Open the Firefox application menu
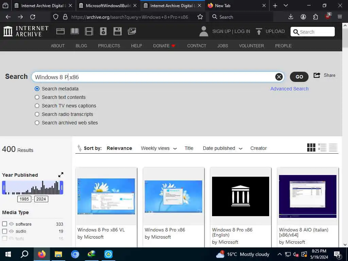The width and height of the screenshot is (348, 261). point(340,17)
